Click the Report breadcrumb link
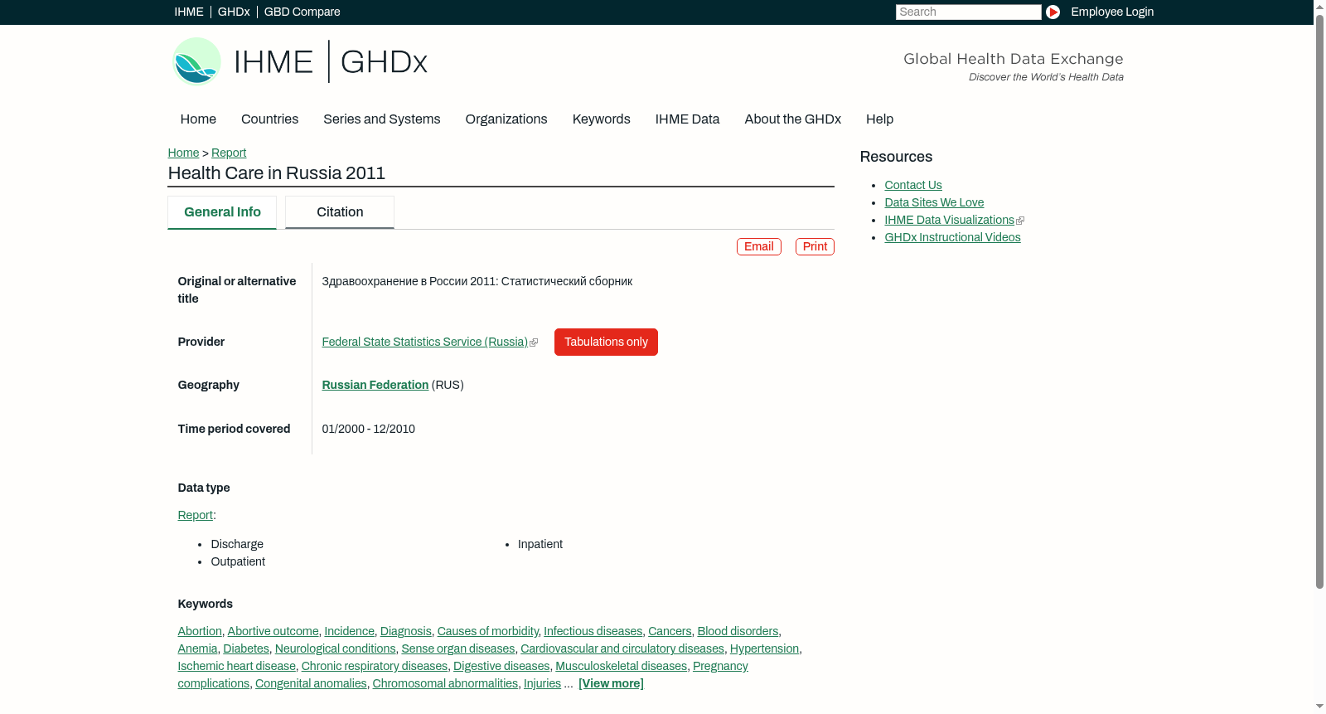Viewport: 1326px width, 714px height. (x=229, y=153)
